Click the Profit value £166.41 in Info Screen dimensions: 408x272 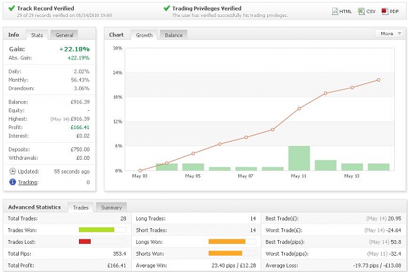click(80, 127)
